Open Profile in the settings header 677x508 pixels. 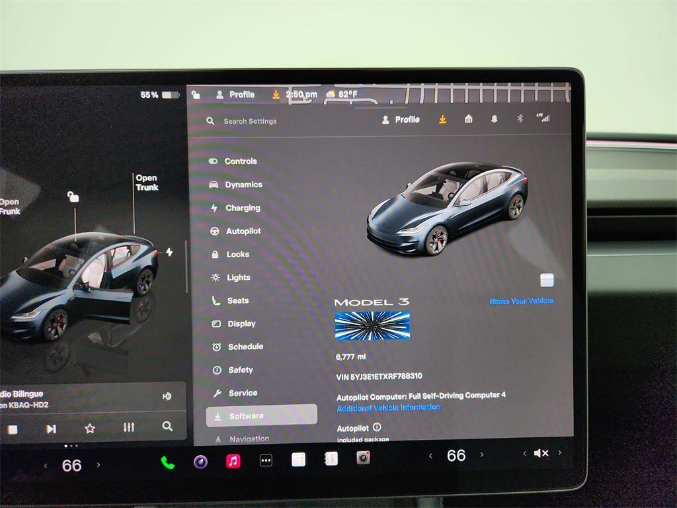[401, 120]
